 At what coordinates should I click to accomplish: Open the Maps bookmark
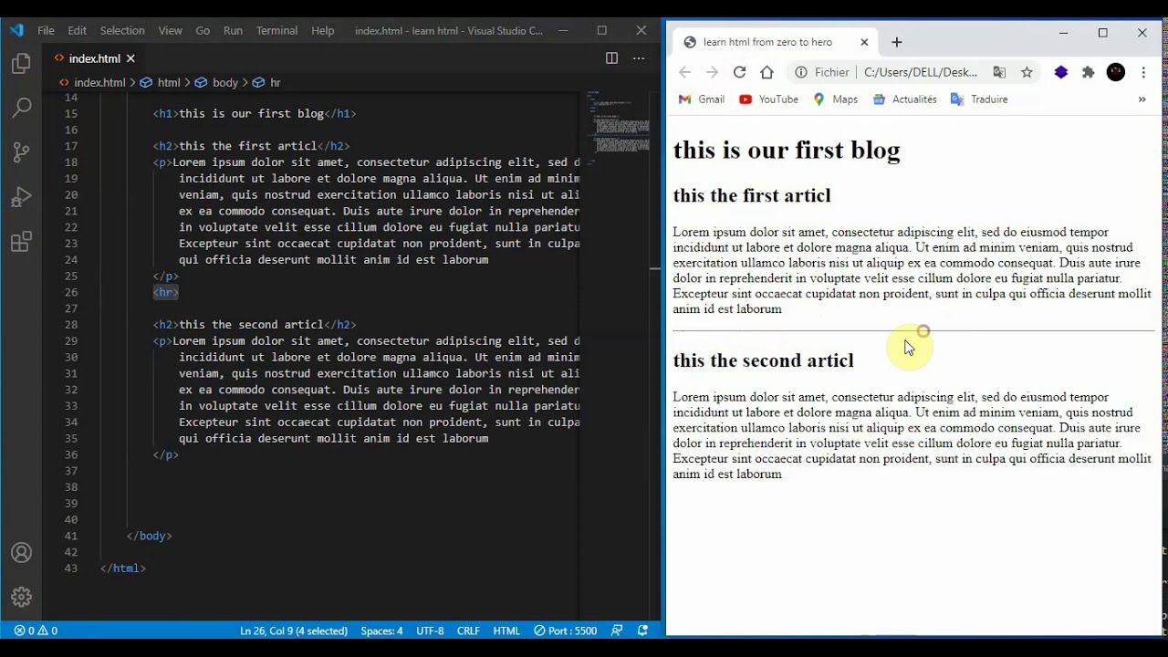click(x=836, y=99)
